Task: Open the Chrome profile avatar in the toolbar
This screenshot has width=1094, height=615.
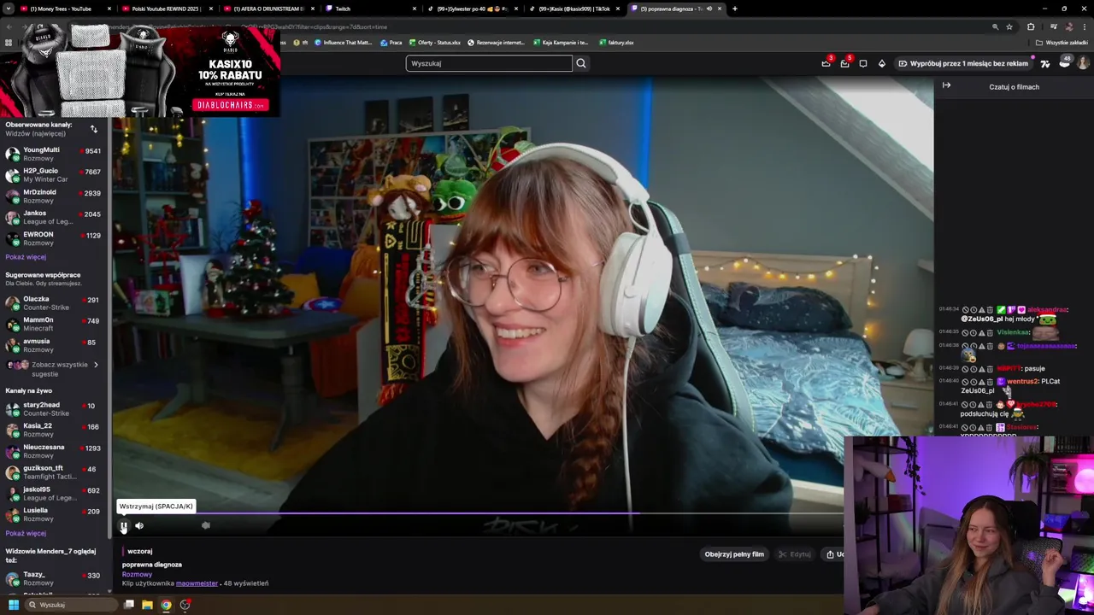Action: (1068, 26)
